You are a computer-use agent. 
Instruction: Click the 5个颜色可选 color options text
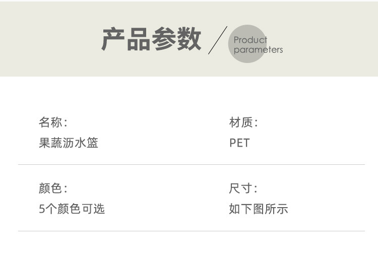72,209
